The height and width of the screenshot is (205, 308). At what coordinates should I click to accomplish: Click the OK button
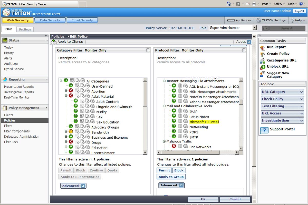(203, 199)
